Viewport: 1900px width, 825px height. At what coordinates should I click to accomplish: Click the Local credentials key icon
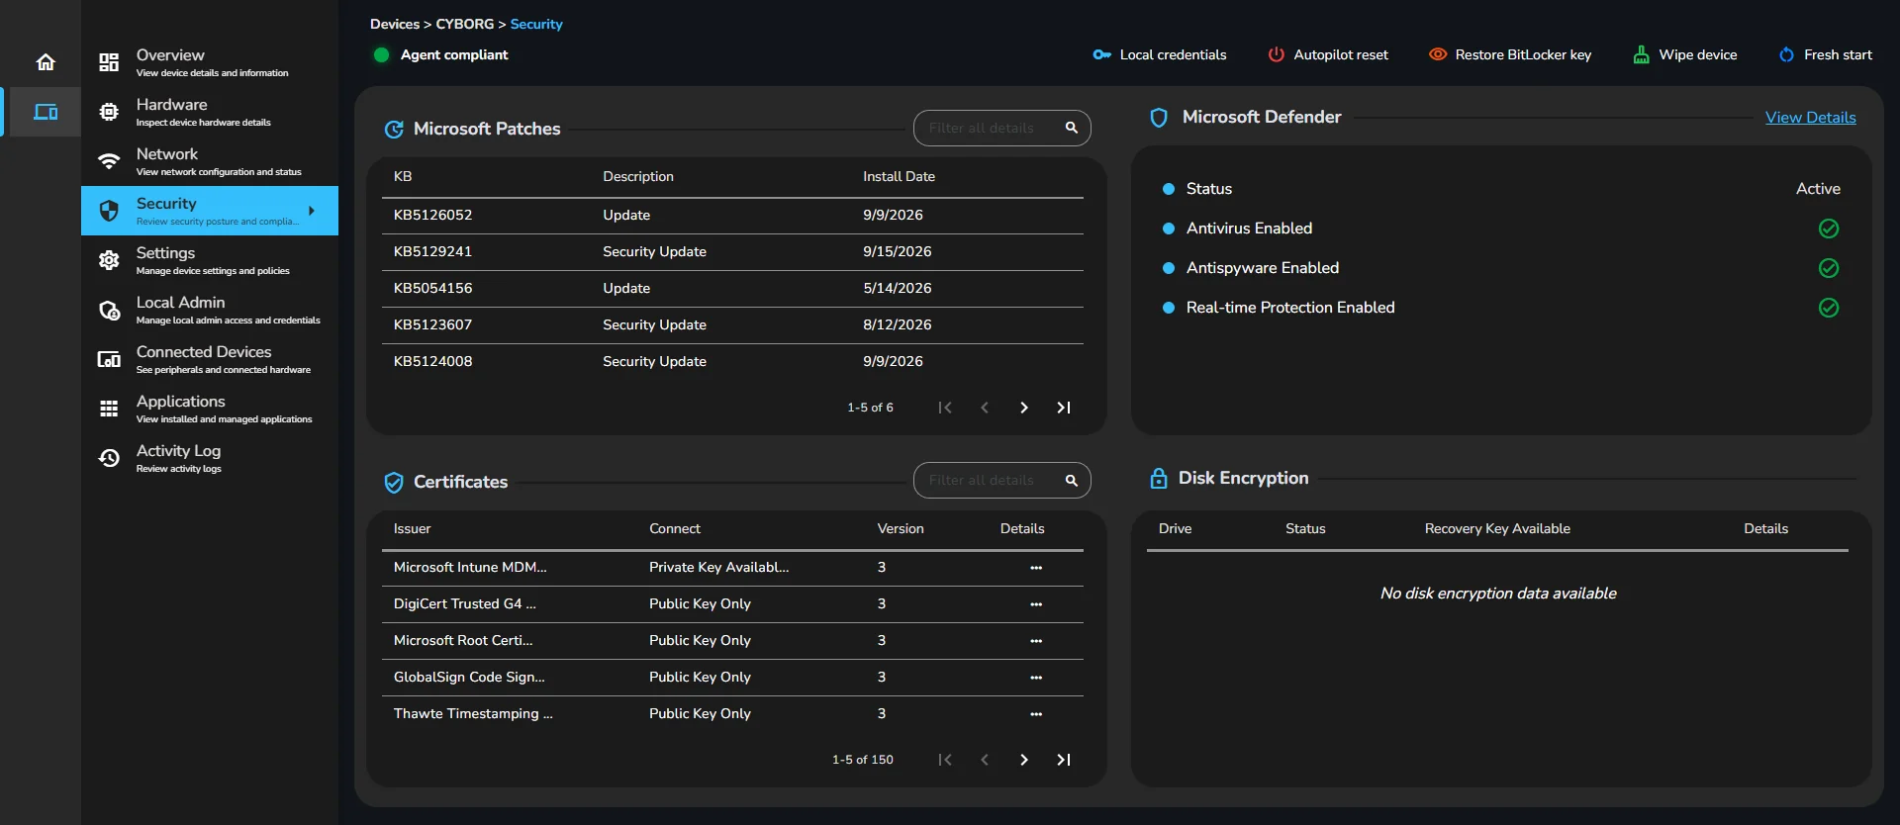[x=1101, y=55]
